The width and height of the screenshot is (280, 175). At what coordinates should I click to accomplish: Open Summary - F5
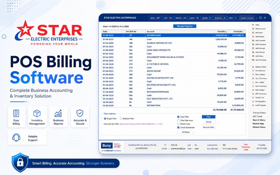click(220, 18)
